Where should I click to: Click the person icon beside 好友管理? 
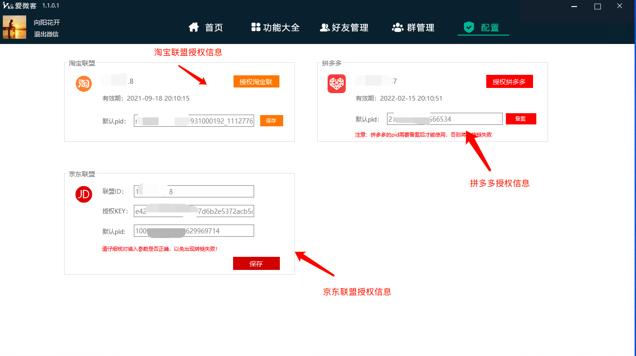(x=324, y=28)
